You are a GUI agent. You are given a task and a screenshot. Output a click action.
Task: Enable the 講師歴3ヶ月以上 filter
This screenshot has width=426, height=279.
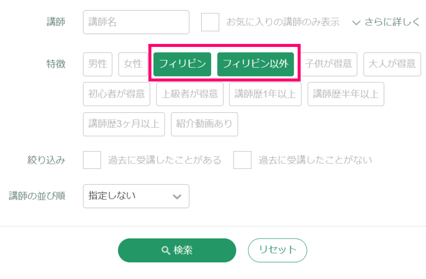[x=124, y=124]
